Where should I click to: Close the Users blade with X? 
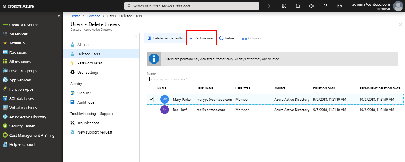(400, 24)
